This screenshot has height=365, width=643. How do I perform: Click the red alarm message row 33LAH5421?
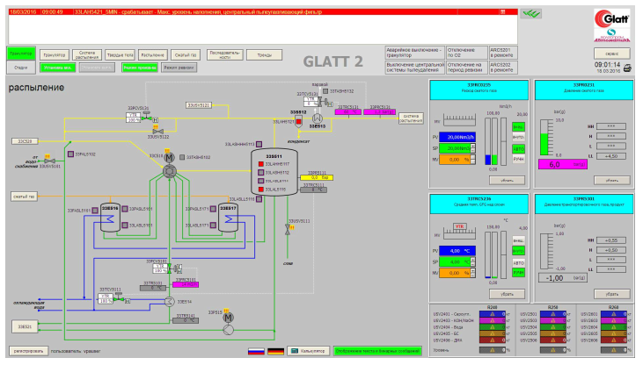click(262, 12)
